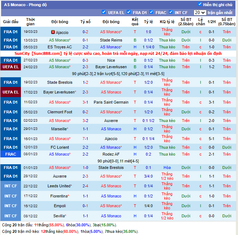Click the FRA D1 badge for Marseille match
Image resolution: width=238 pixels, height=235 pixels.
point(10,129)
